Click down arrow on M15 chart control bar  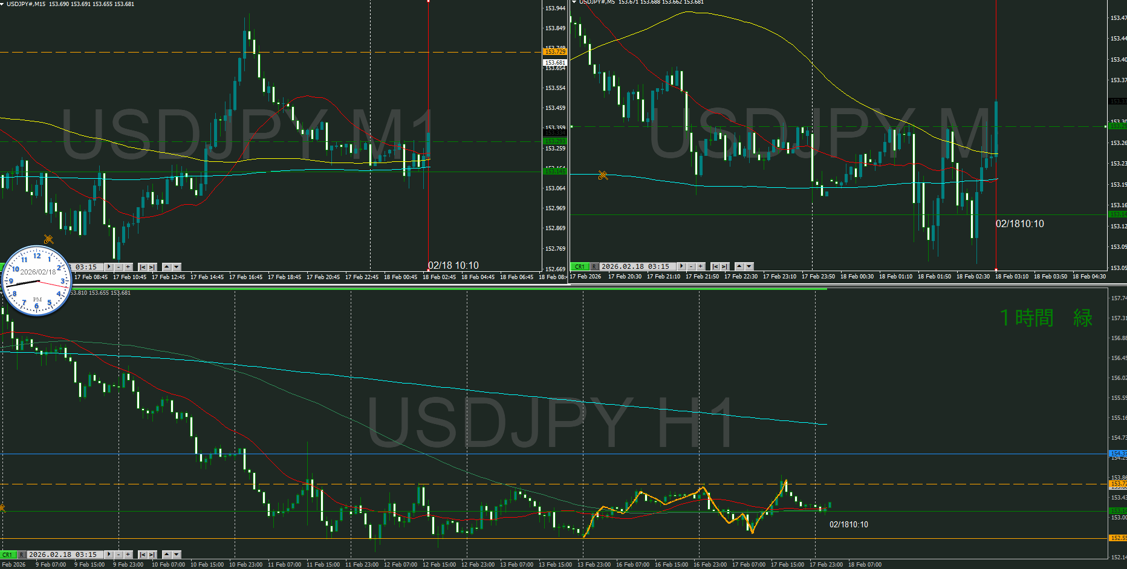[x=177, y=267]
